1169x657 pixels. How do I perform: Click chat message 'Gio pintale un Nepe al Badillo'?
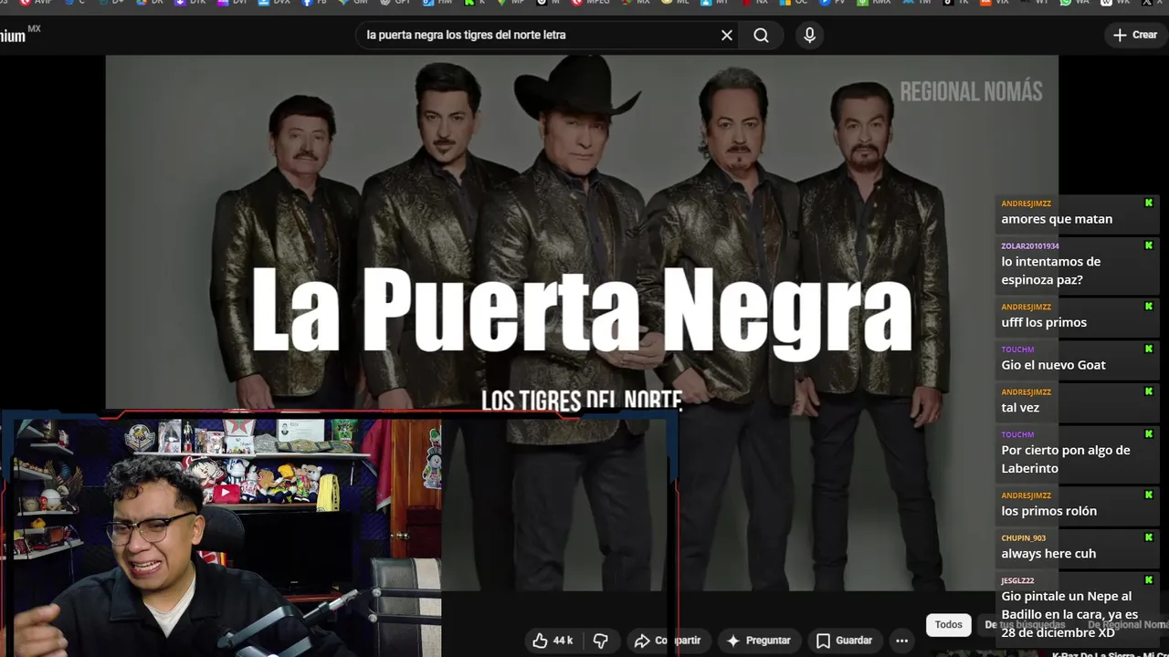click(1069, 614)
